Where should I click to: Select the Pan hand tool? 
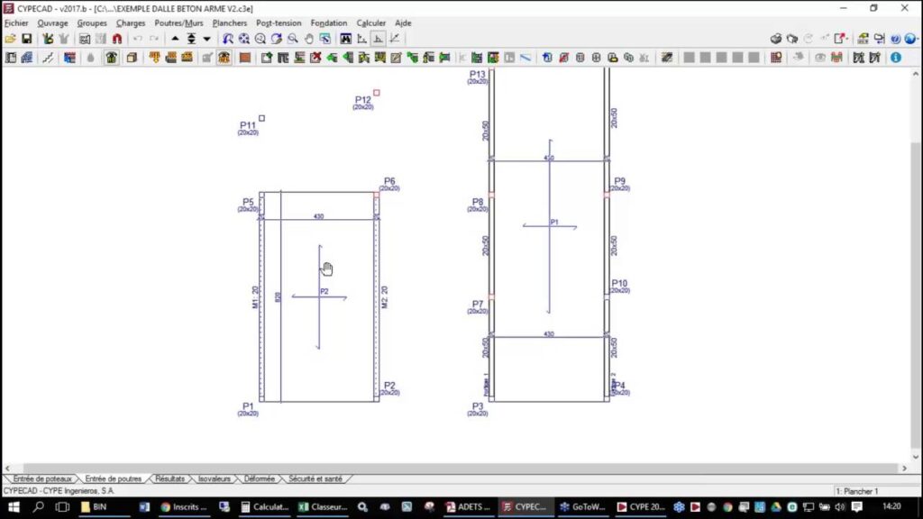tap(309, 39)
